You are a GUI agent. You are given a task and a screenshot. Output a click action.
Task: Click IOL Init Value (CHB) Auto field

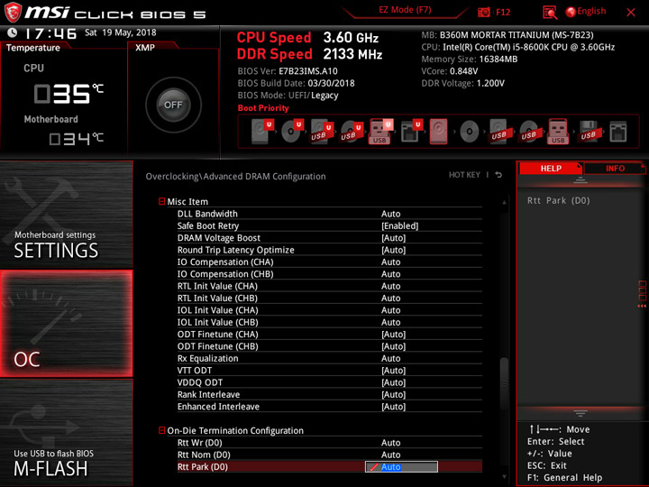point(390,322)
